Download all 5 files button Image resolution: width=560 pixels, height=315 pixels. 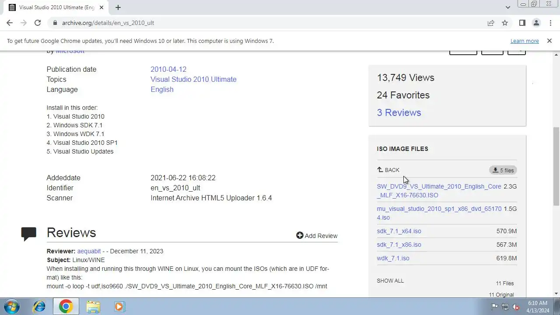coord(503,170)
